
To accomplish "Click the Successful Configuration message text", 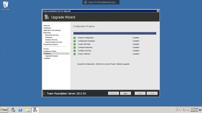I will [103, 64].
